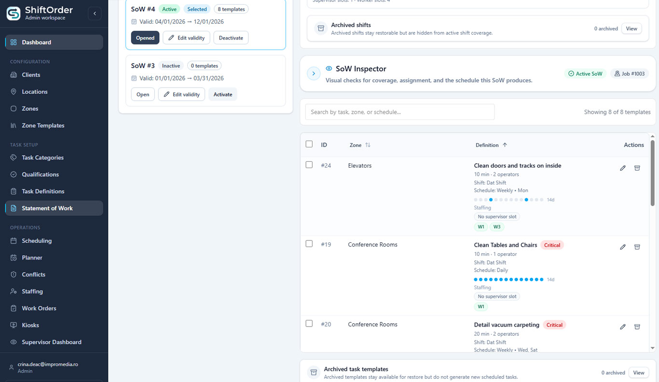Edit template #24 with the pencil icon

pyautogui.click(x=623, y=168)
